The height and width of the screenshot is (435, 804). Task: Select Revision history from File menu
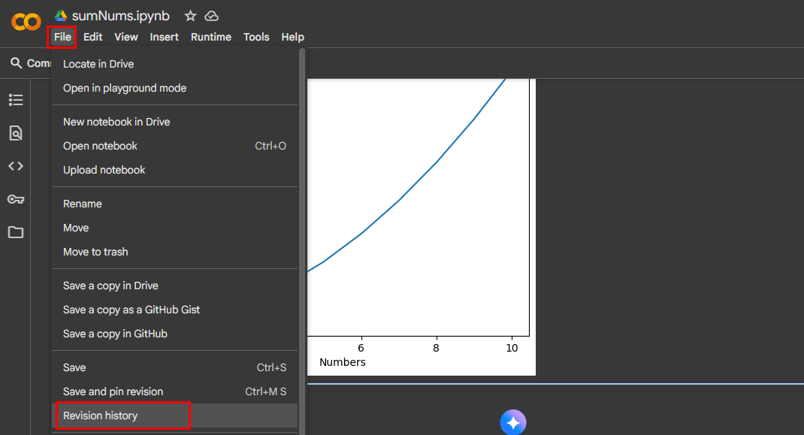(x=101, y=415)
